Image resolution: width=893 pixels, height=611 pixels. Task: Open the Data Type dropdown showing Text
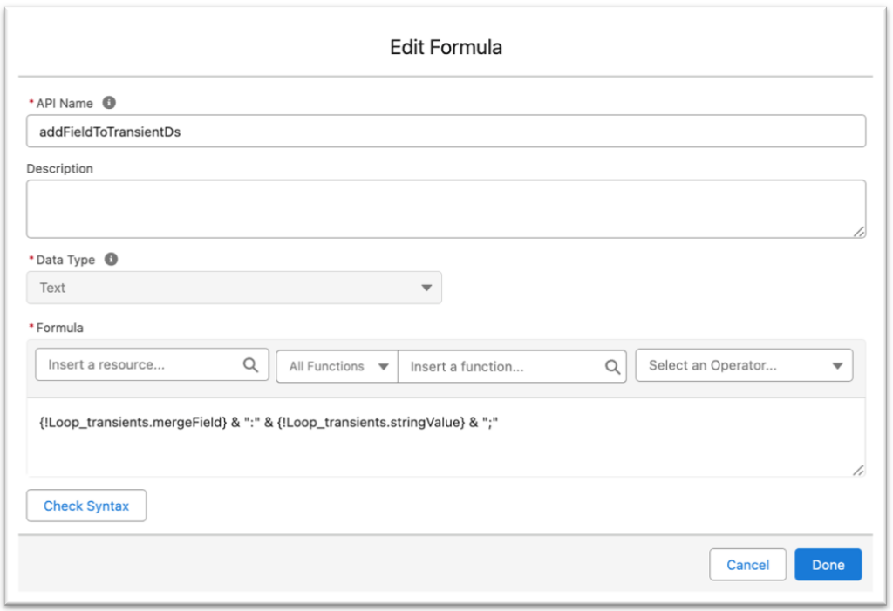234,288
